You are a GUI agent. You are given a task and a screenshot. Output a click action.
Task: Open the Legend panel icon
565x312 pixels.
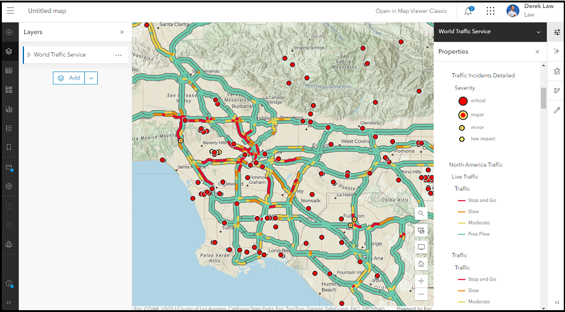(x=9, y=128)
